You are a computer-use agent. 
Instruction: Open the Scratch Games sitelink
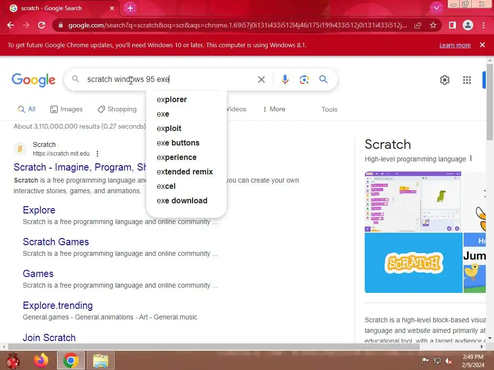(x=56, y=242)
